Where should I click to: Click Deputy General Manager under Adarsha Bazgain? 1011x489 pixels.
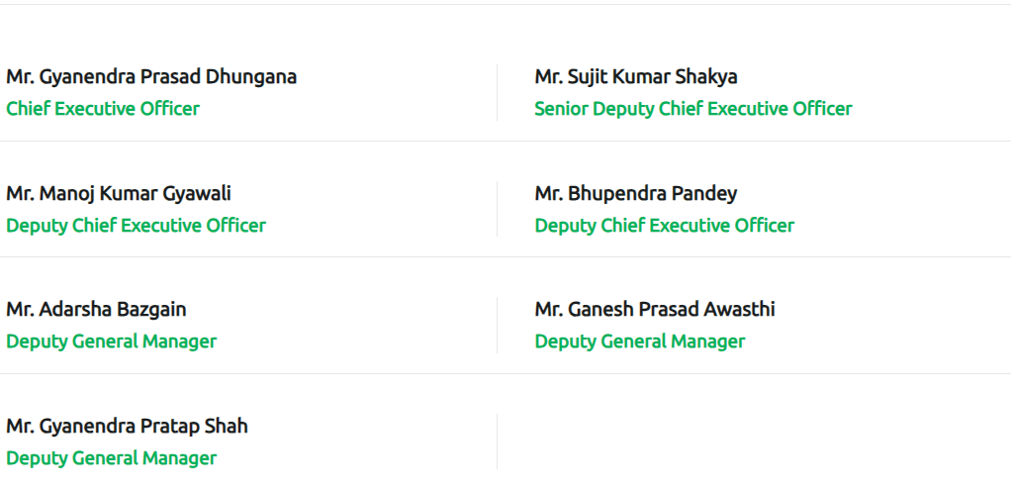[x=112, y=342]
